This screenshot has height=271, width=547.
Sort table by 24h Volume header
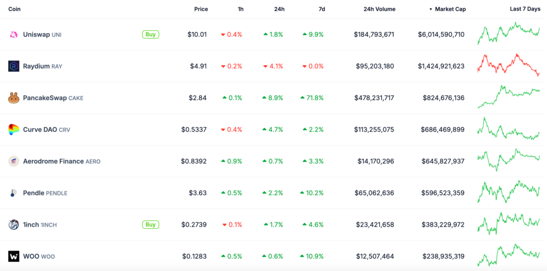(x=379, y=9)
